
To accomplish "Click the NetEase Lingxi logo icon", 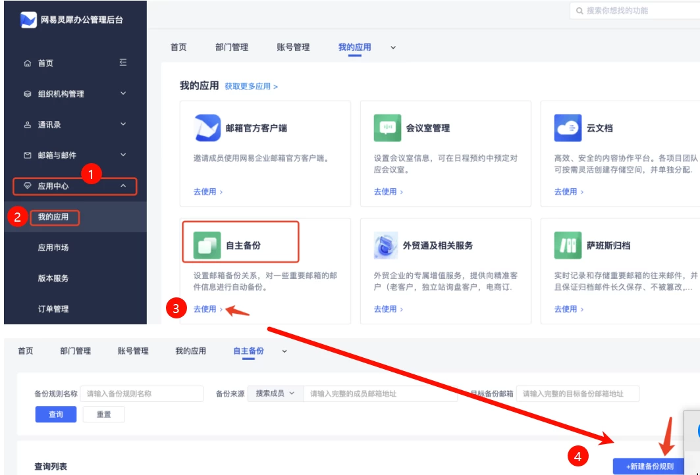I will tap(28, 20).
